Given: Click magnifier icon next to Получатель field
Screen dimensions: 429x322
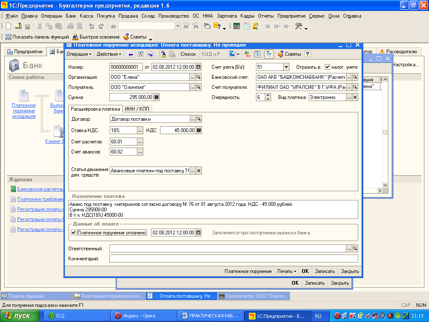Looking at the screenshot, I should tap(199, 87).
